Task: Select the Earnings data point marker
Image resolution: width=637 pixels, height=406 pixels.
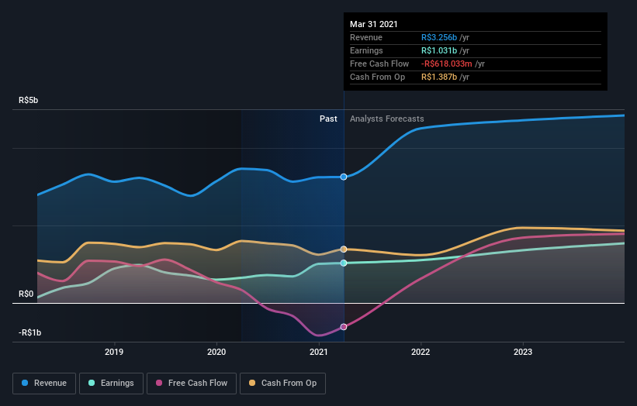Action: (344, 263)
